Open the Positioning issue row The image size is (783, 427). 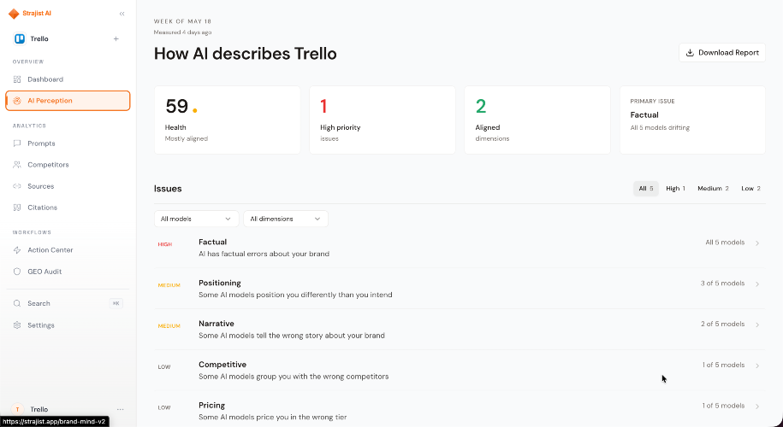click(460, 289)
